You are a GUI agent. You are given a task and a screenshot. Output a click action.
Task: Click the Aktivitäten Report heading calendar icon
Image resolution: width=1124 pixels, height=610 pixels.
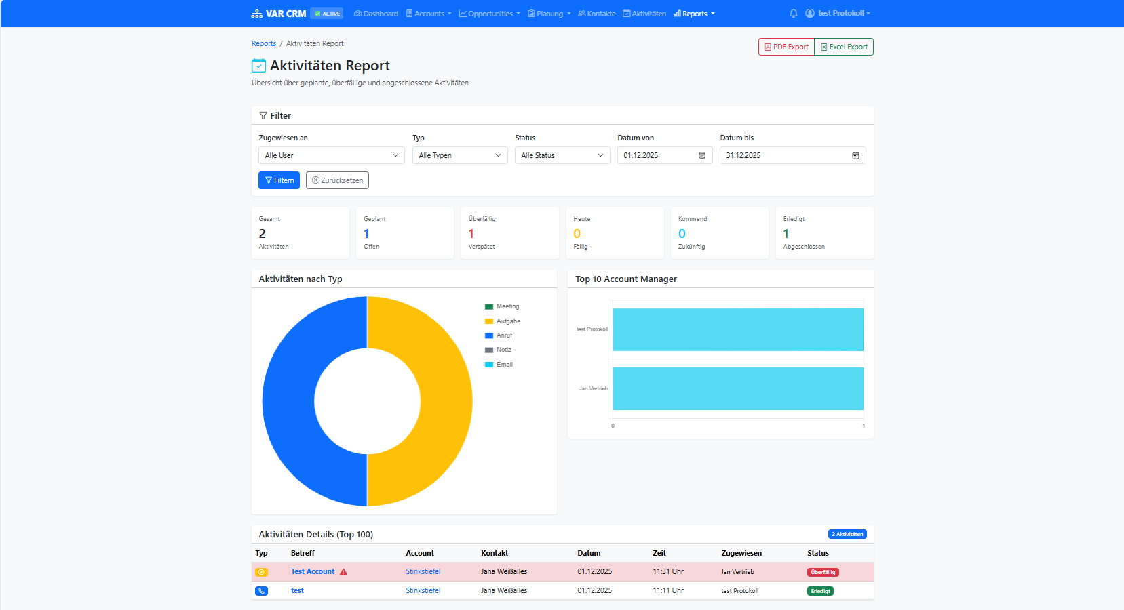[258, 66]
